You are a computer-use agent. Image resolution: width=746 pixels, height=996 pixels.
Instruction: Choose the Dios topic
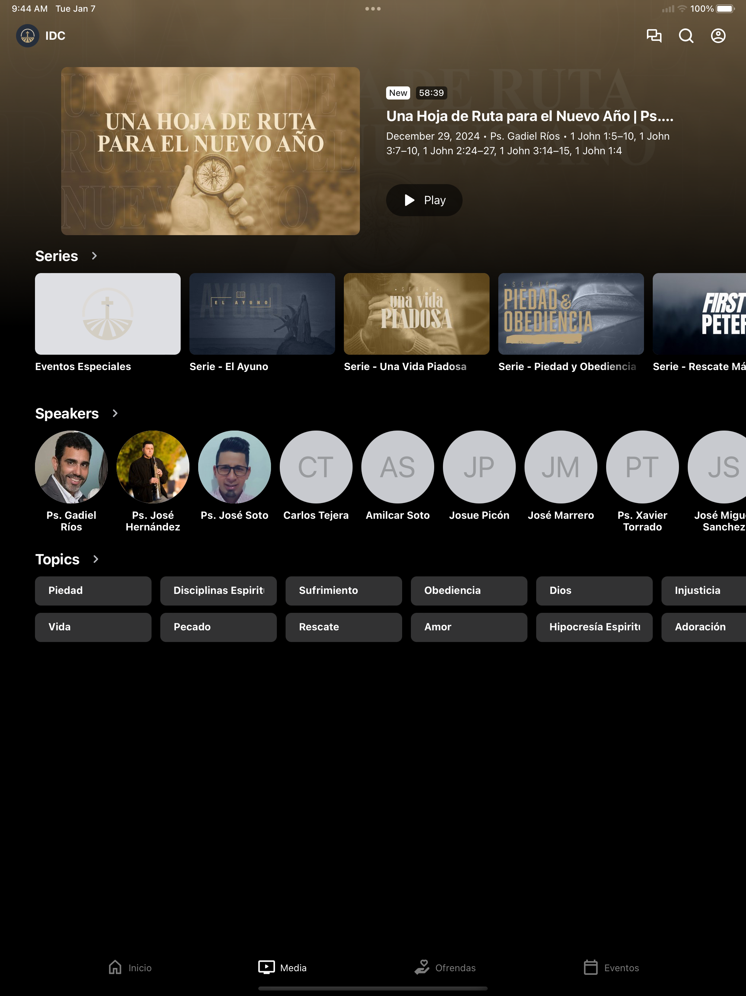click(x=594, y=591)
